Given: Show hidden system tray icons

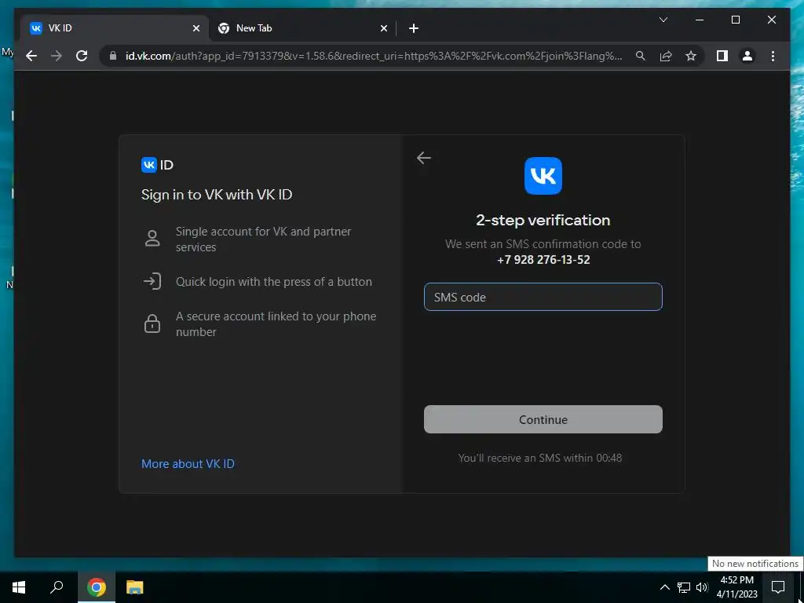Looking at the screenshot, I should click(x=664, y=587).
